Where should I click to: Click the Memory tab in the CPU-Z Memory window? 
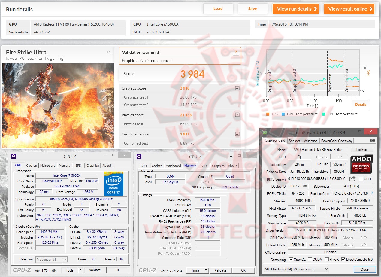pyautogui.click(x=190, y=166)
